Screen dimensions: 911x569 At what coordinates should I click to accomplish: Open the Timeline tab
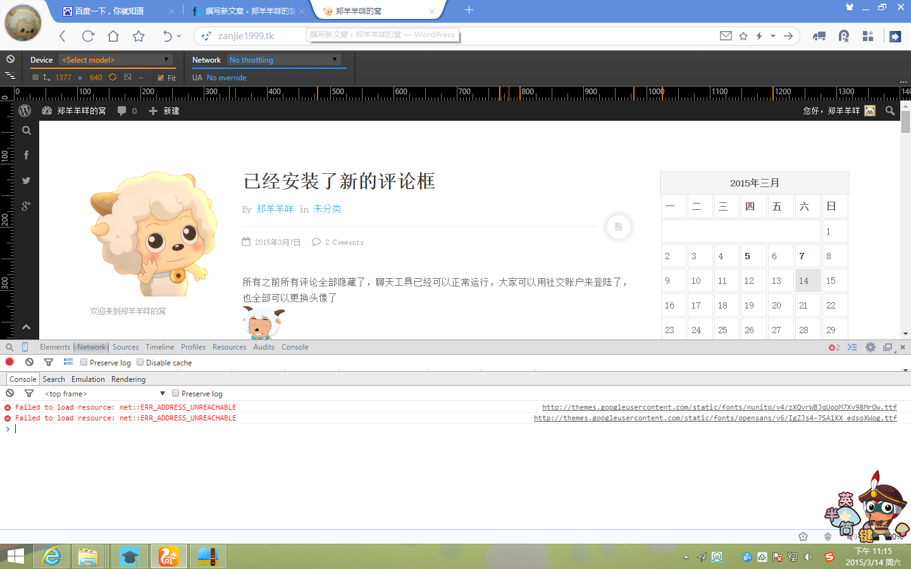coord(159,347)
